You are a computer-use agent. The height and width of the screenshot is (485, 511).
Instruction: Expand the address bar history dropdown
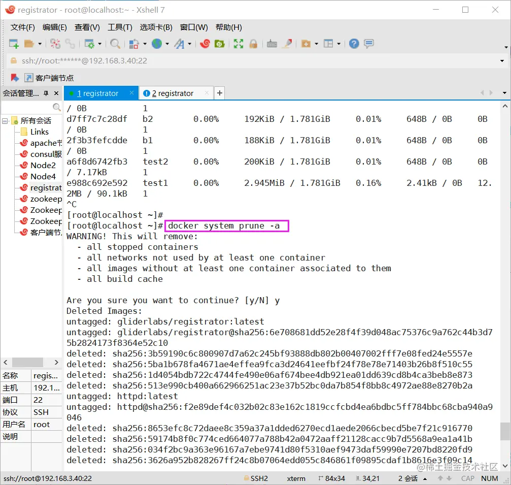pos(502,61)
